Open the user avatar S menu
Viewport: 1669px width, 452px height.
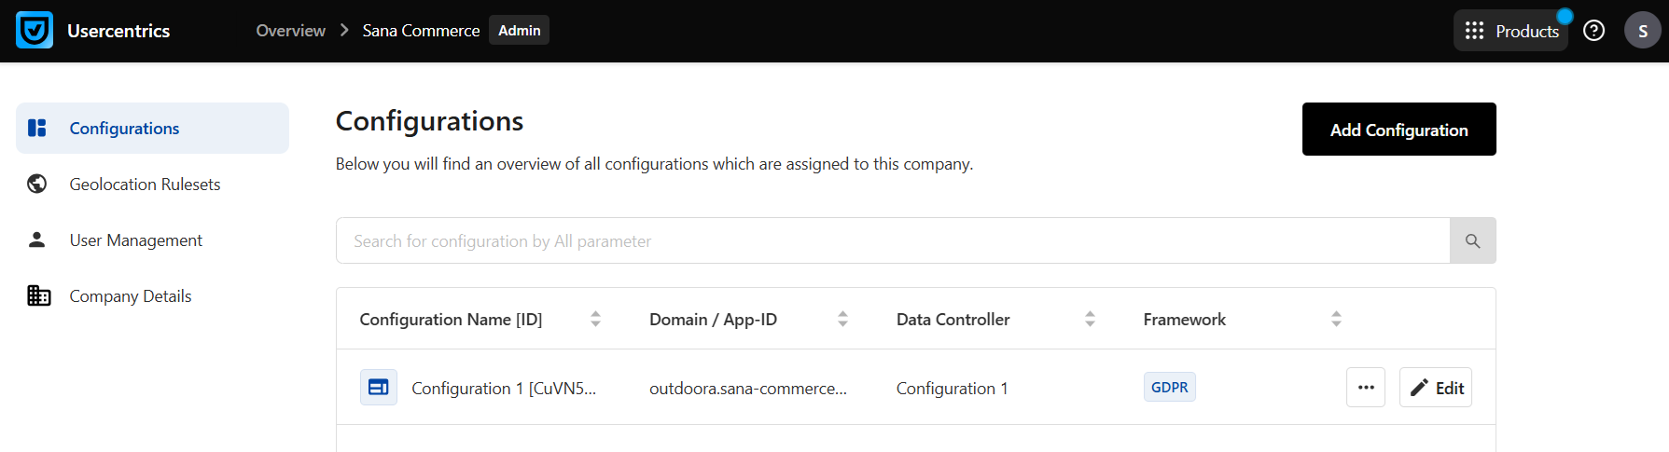(1642, 31)
